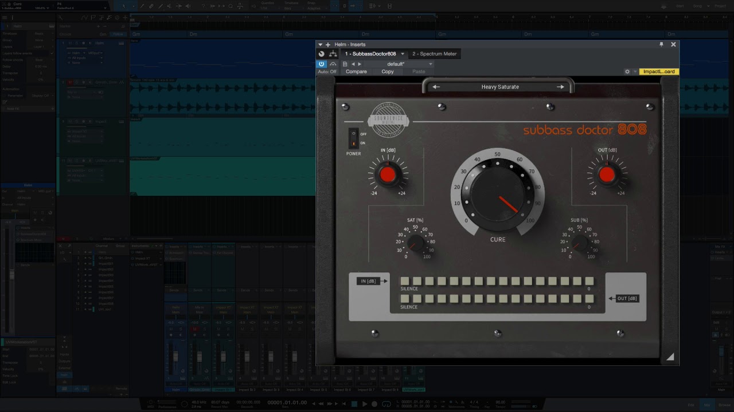Click the OUT [dB] red knob
The height and width of the screenshot is (412, 734).
coord(607,175)
